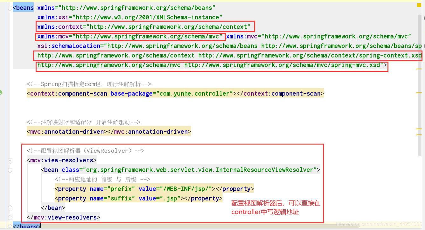
Task: Click the xmlns:mcv namespace attribute
Action: click(130, 37)
